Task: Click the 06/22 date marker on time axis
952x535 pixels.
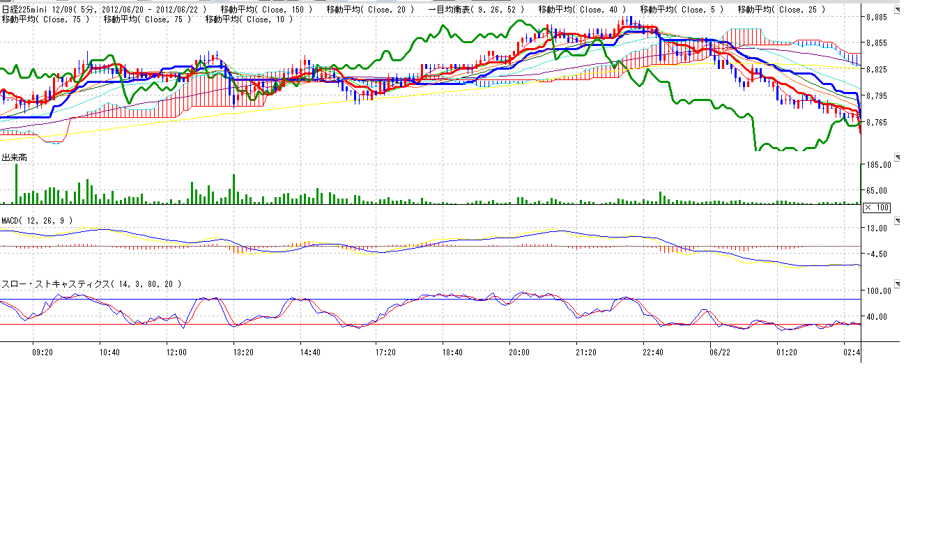Action: (x=719, y=352)
